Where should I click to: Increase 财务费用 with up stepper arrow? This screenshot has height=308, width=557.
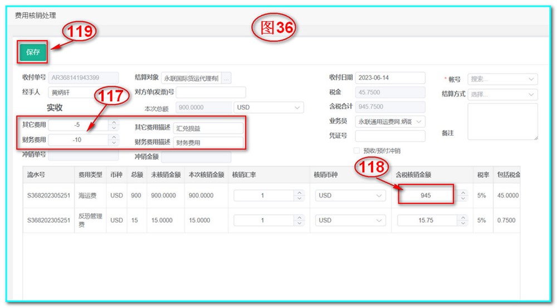coord(114,137)
